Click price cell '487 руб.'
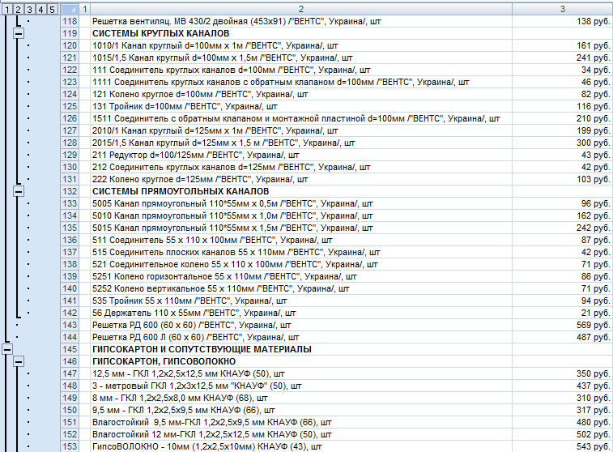613x452 pixels. point(563,337)
